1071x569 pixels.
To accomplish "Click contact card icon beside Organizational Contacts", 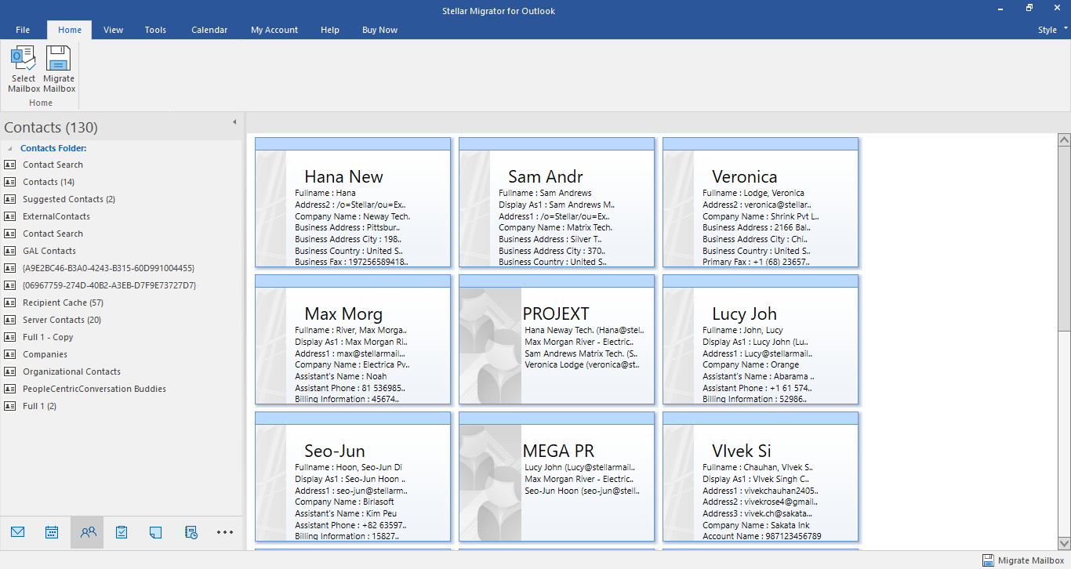I will [10, 371].
